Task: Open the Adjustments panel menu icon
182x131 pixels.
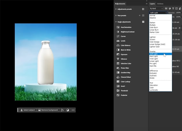Action: [x=146, y=4]
